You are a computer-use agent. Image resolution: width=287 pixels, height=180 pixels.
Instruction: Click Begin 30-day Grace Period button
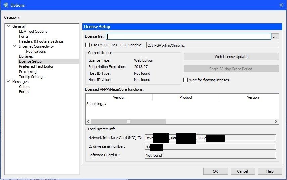231,69
